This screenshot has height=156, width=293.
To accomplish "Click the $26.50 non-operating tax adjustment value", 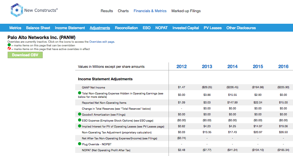I will tap(283, 132).
